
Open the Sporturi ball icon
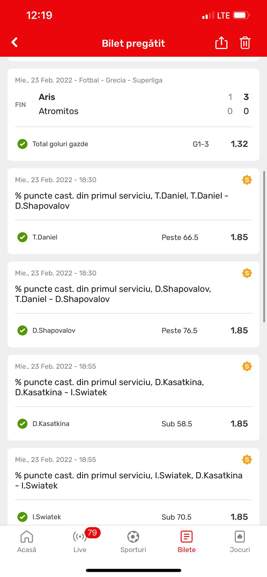[133, 537]
